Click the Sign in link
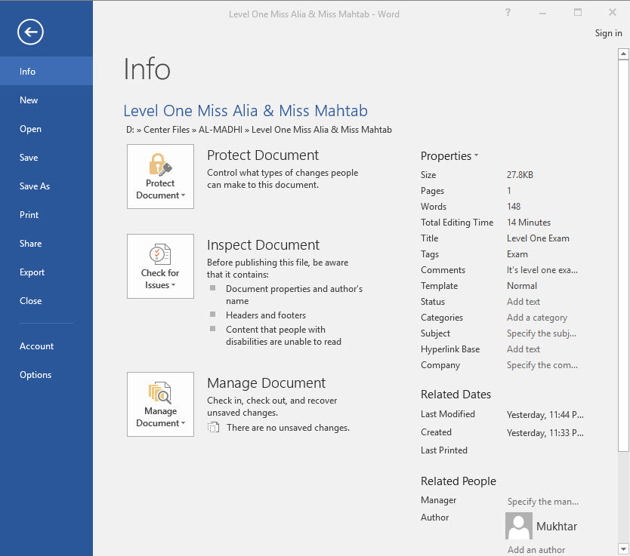630x556 pixels. click(x=608, y=33)
